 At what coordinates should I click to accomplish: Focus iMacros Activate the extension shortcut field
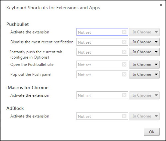102,95
